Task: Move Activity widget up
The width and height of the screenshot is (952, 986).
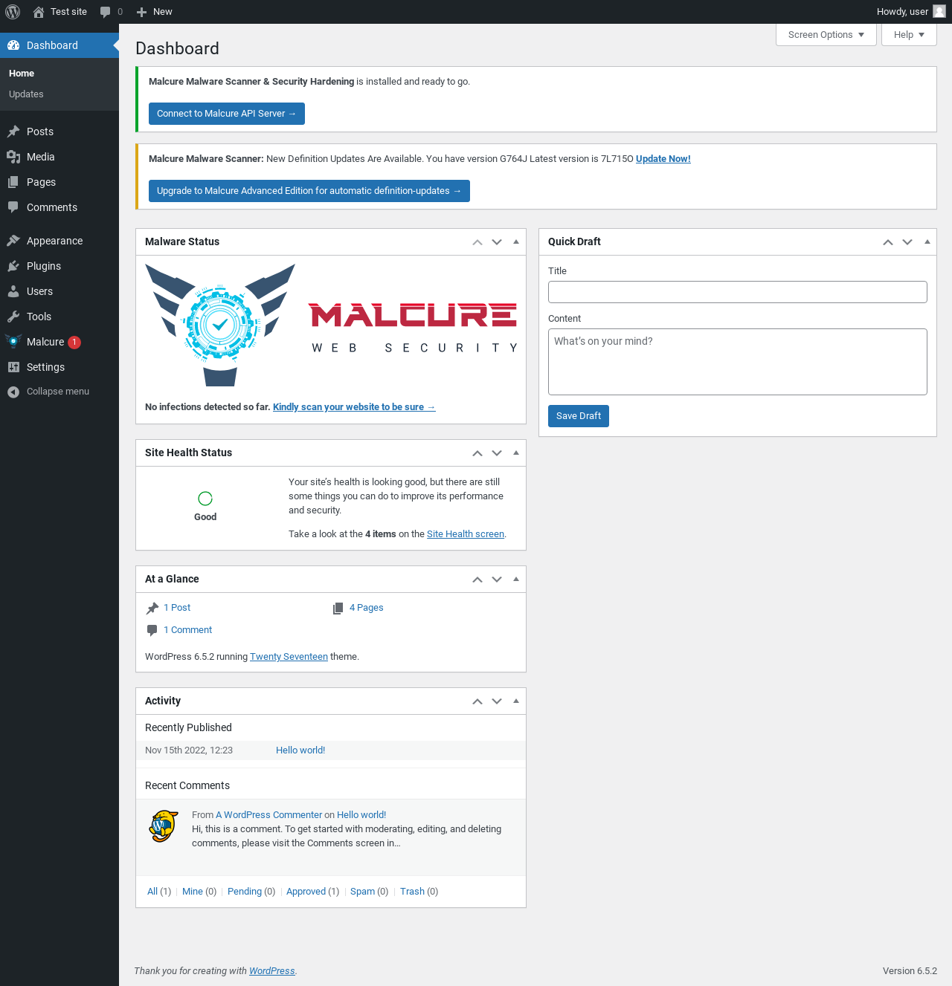Action: pyautogui.click(x=477, y=701)
